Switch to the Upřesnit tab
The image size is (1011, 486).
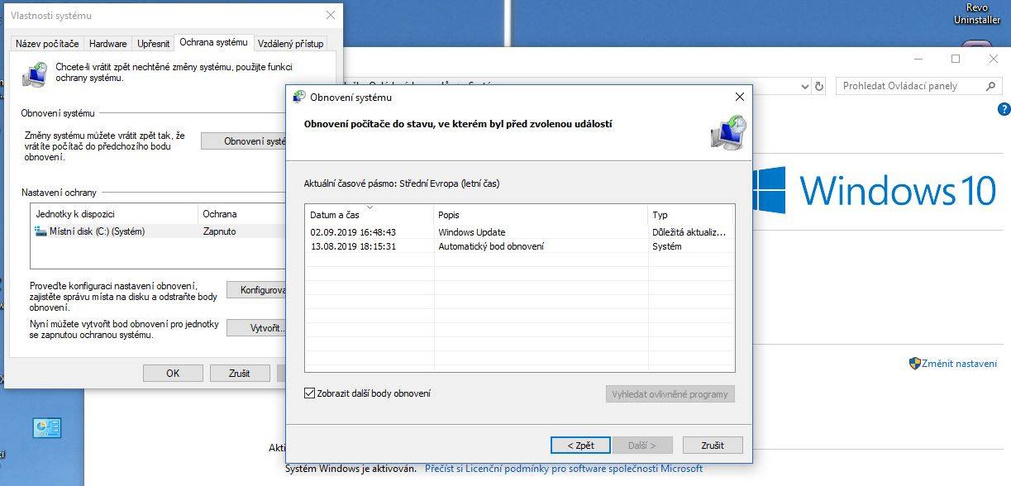[153, 44]
